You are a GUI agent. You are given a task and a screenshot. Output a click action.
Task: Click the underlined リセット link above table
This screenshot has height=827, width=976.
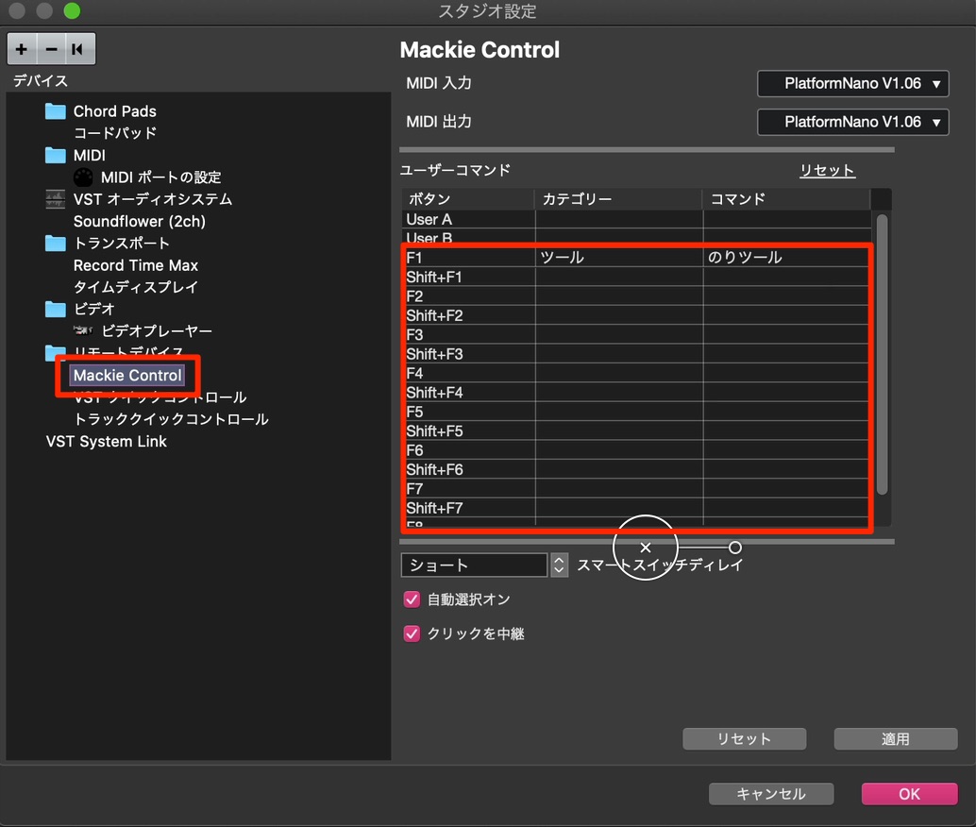[827, 171]
